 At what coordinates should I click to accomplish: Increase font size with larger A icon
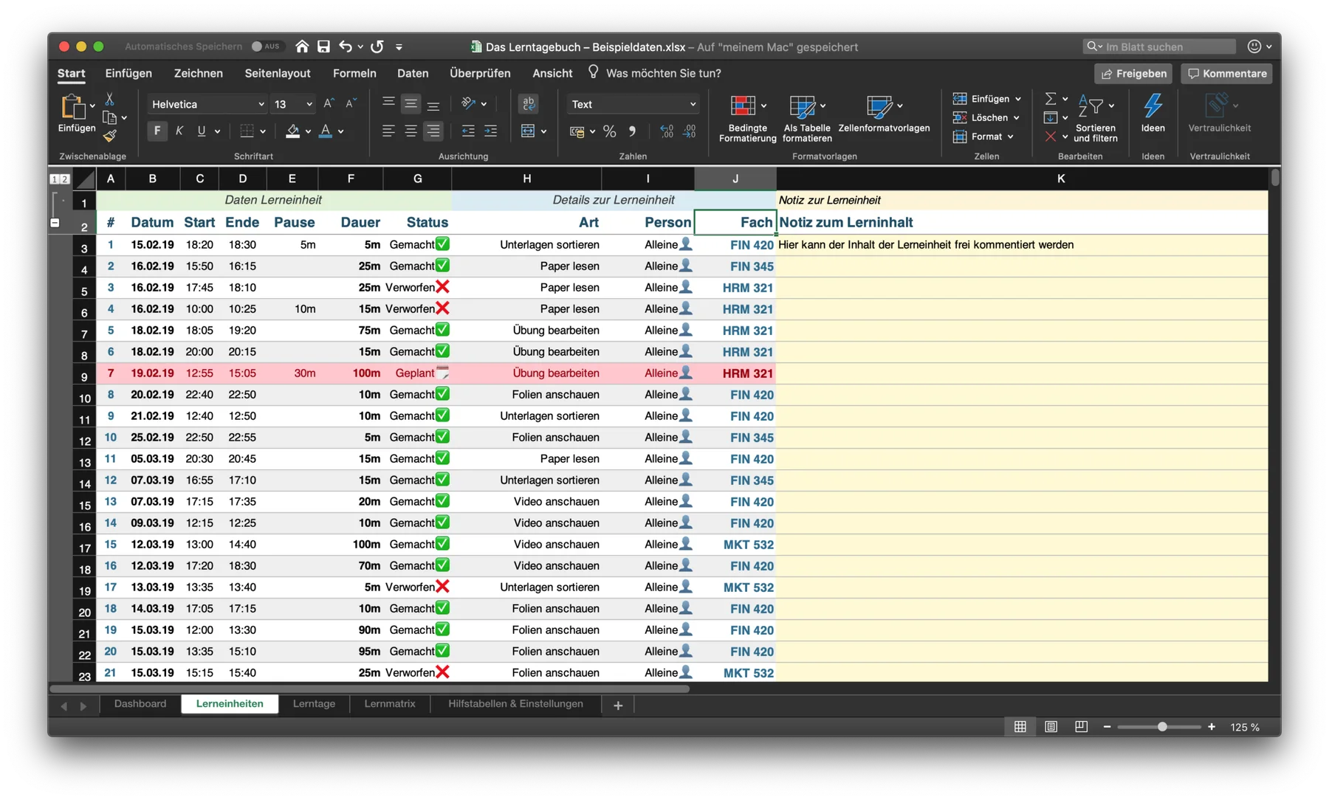329,104
